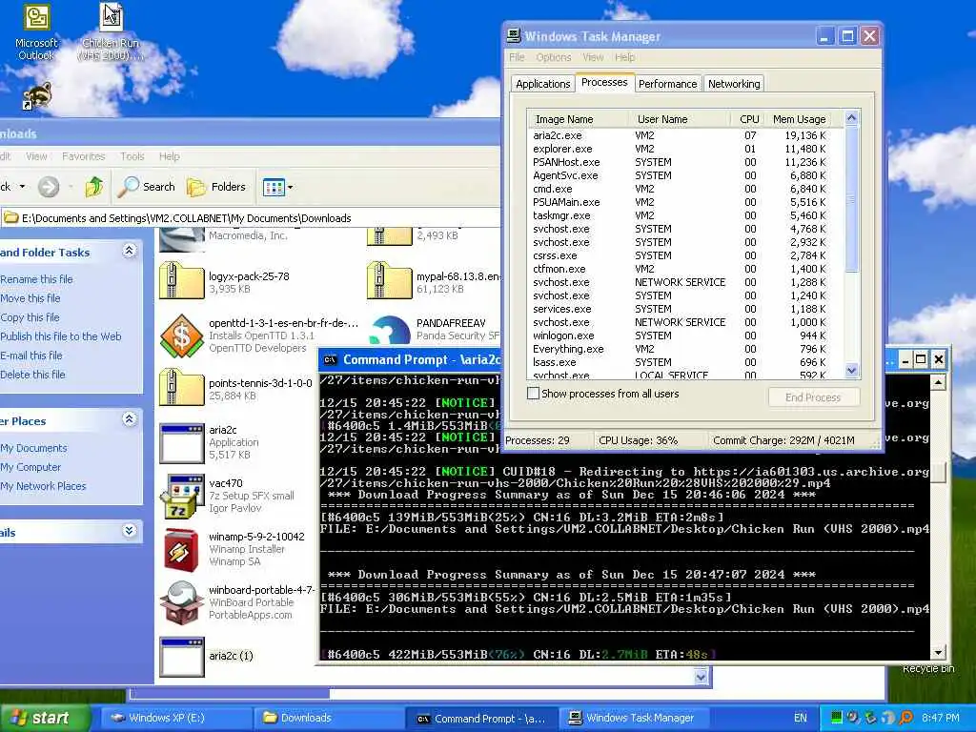Select the mypal-68.13.8 zip folder icon
976x732 pixels.
(389, 281)
